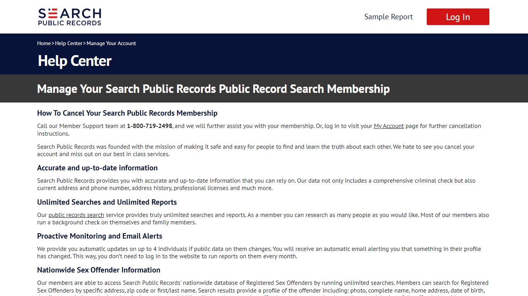This screenshot has width=528, height=296.
Task: Open the public records search link
Action: pyautogui.click(x=76, y=215)
